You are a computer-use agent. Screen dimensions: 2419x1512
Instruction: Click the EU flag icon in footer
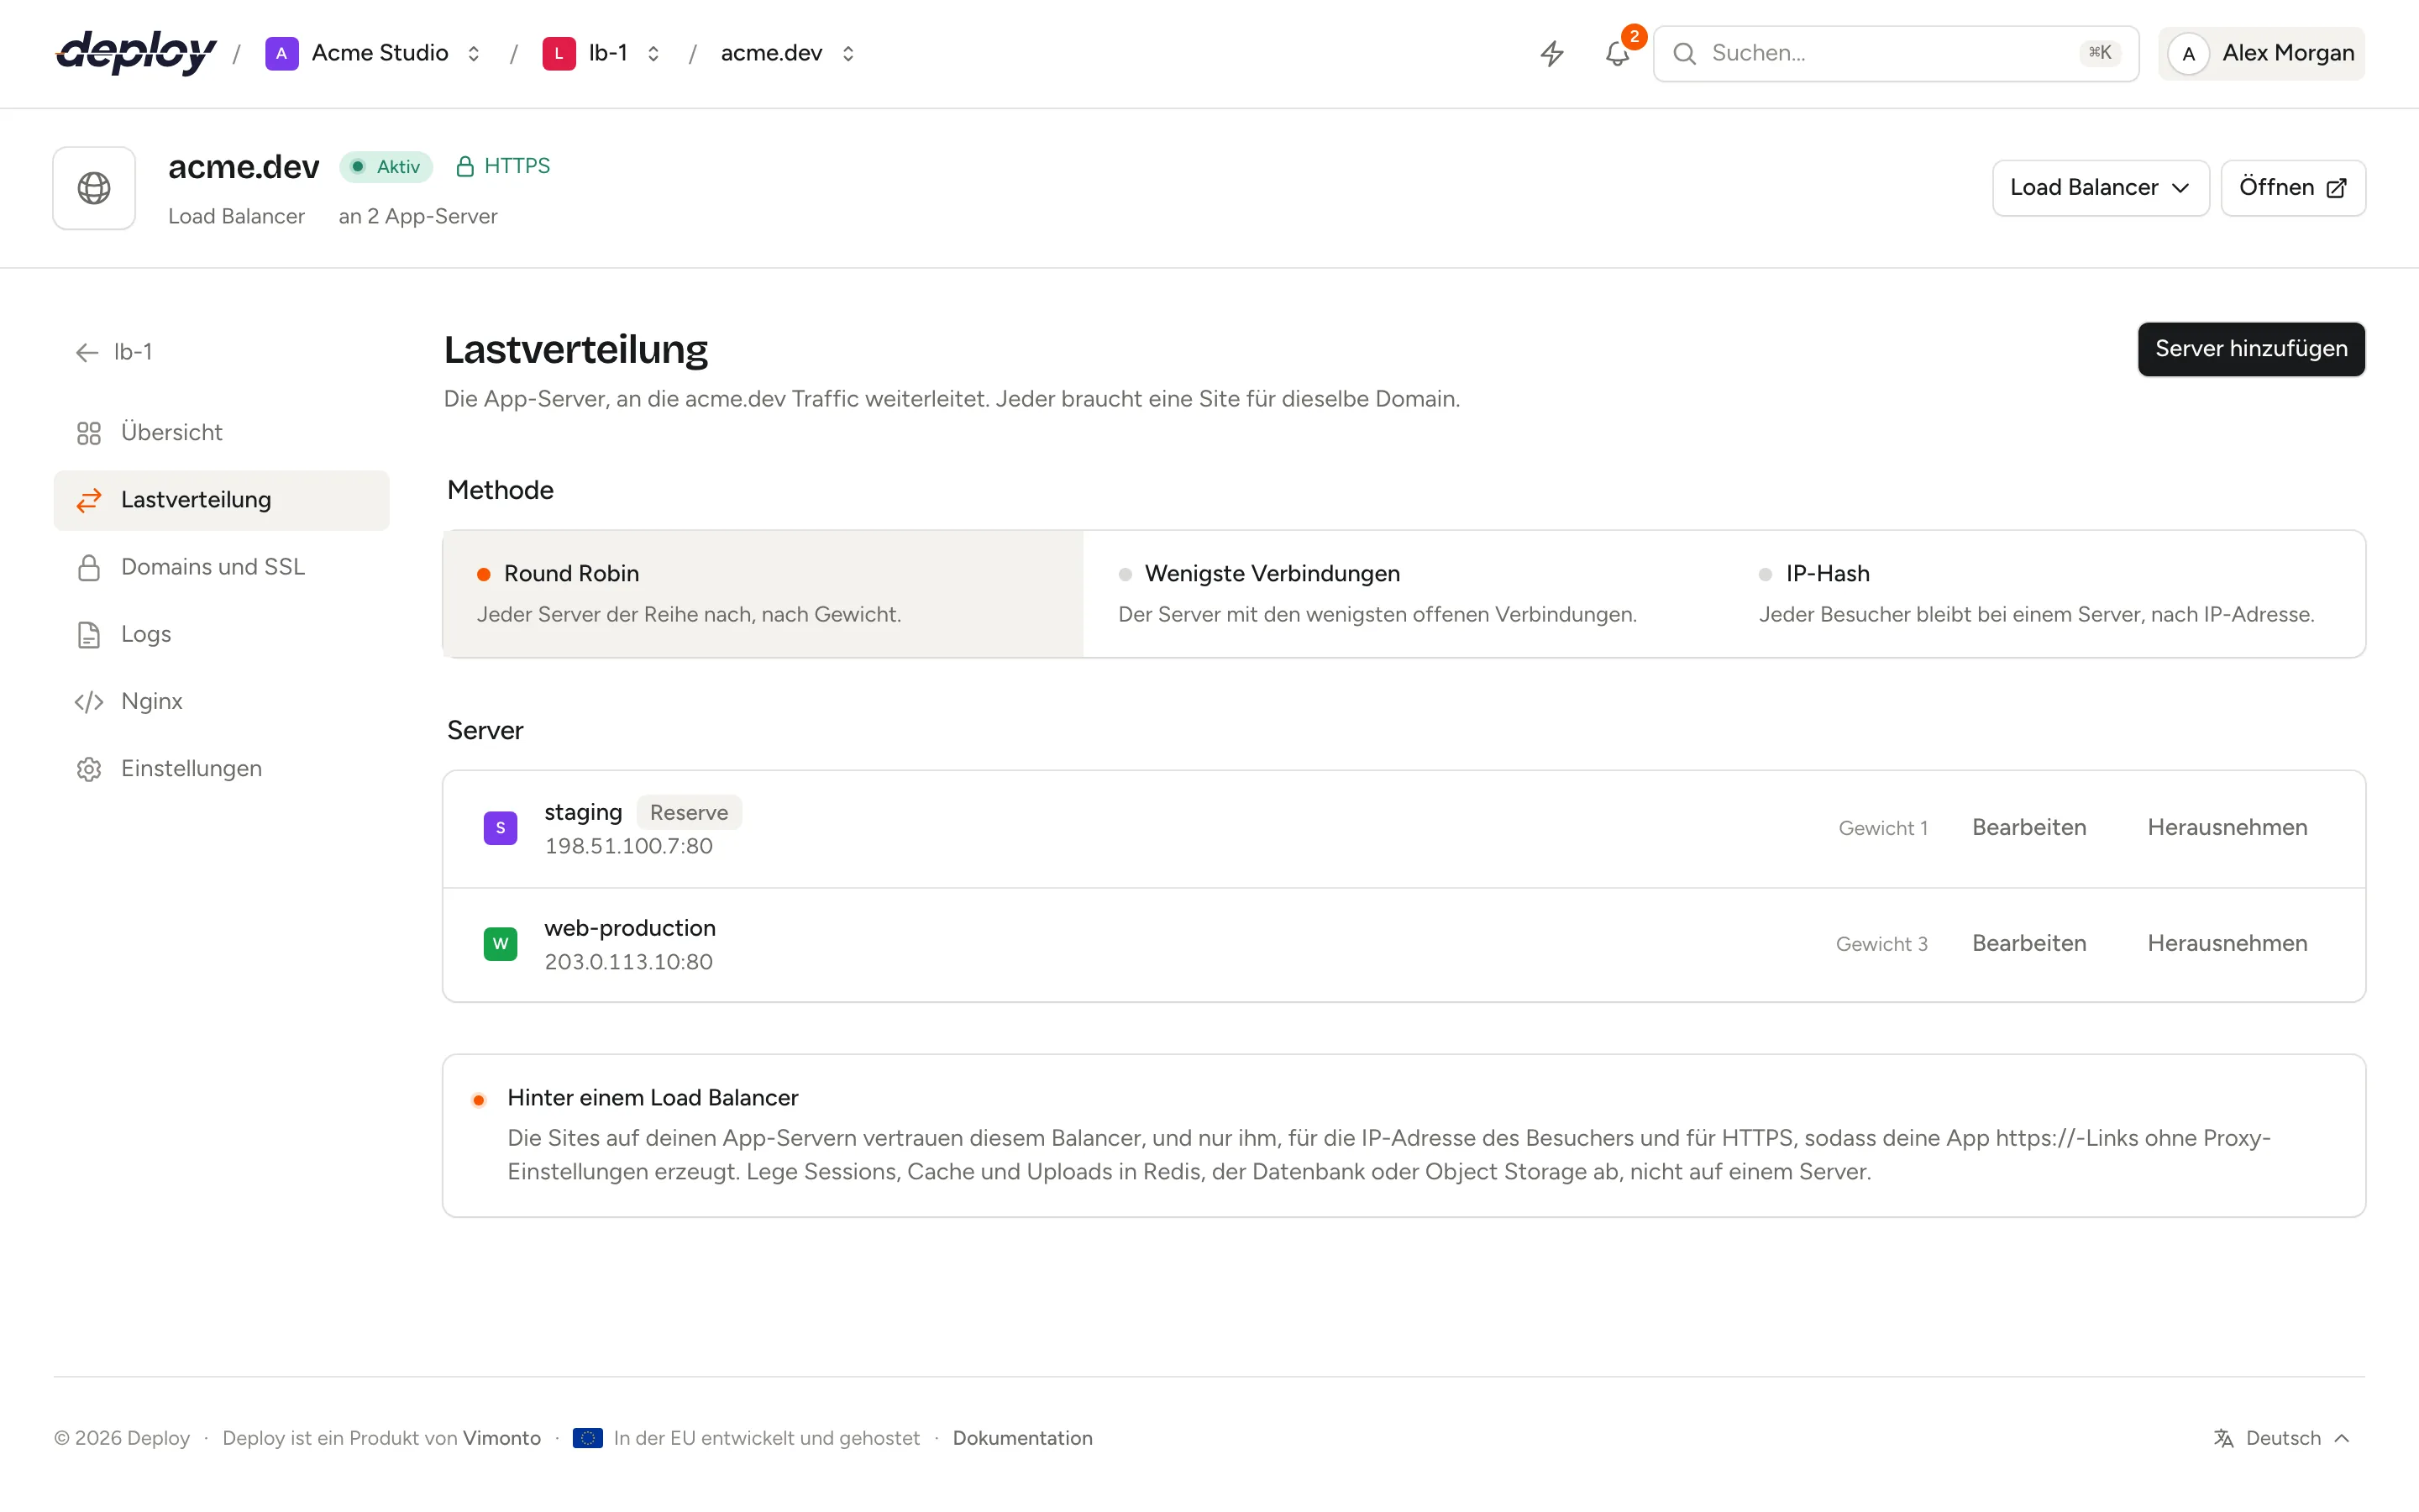(588, 1438)
